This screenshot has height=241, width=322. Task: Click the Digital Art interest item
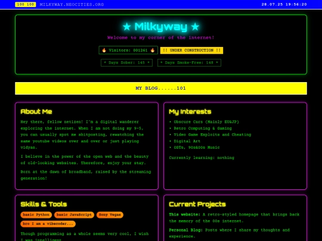click(187, 141)
